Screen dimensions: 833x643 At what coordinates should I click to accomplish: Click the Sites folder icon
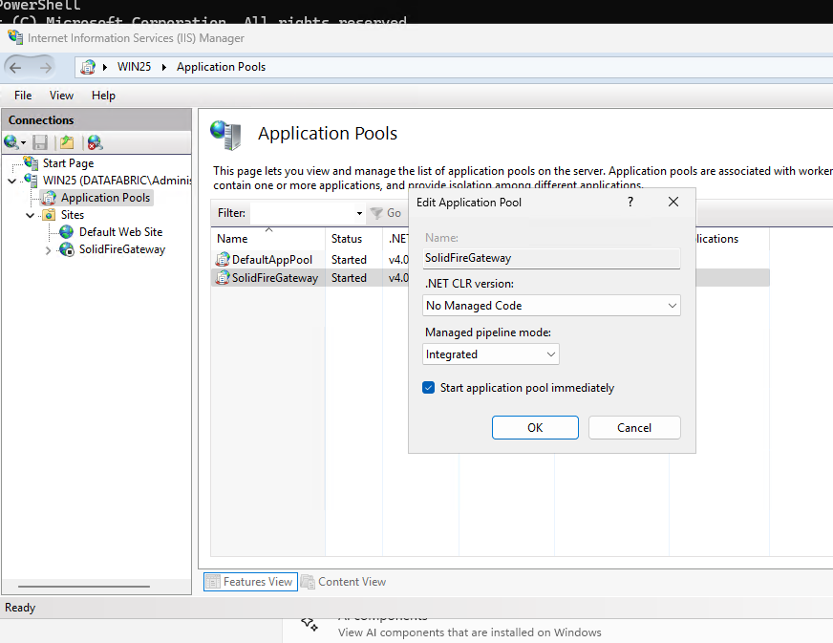pyautogui.click(x=49, y=215)
